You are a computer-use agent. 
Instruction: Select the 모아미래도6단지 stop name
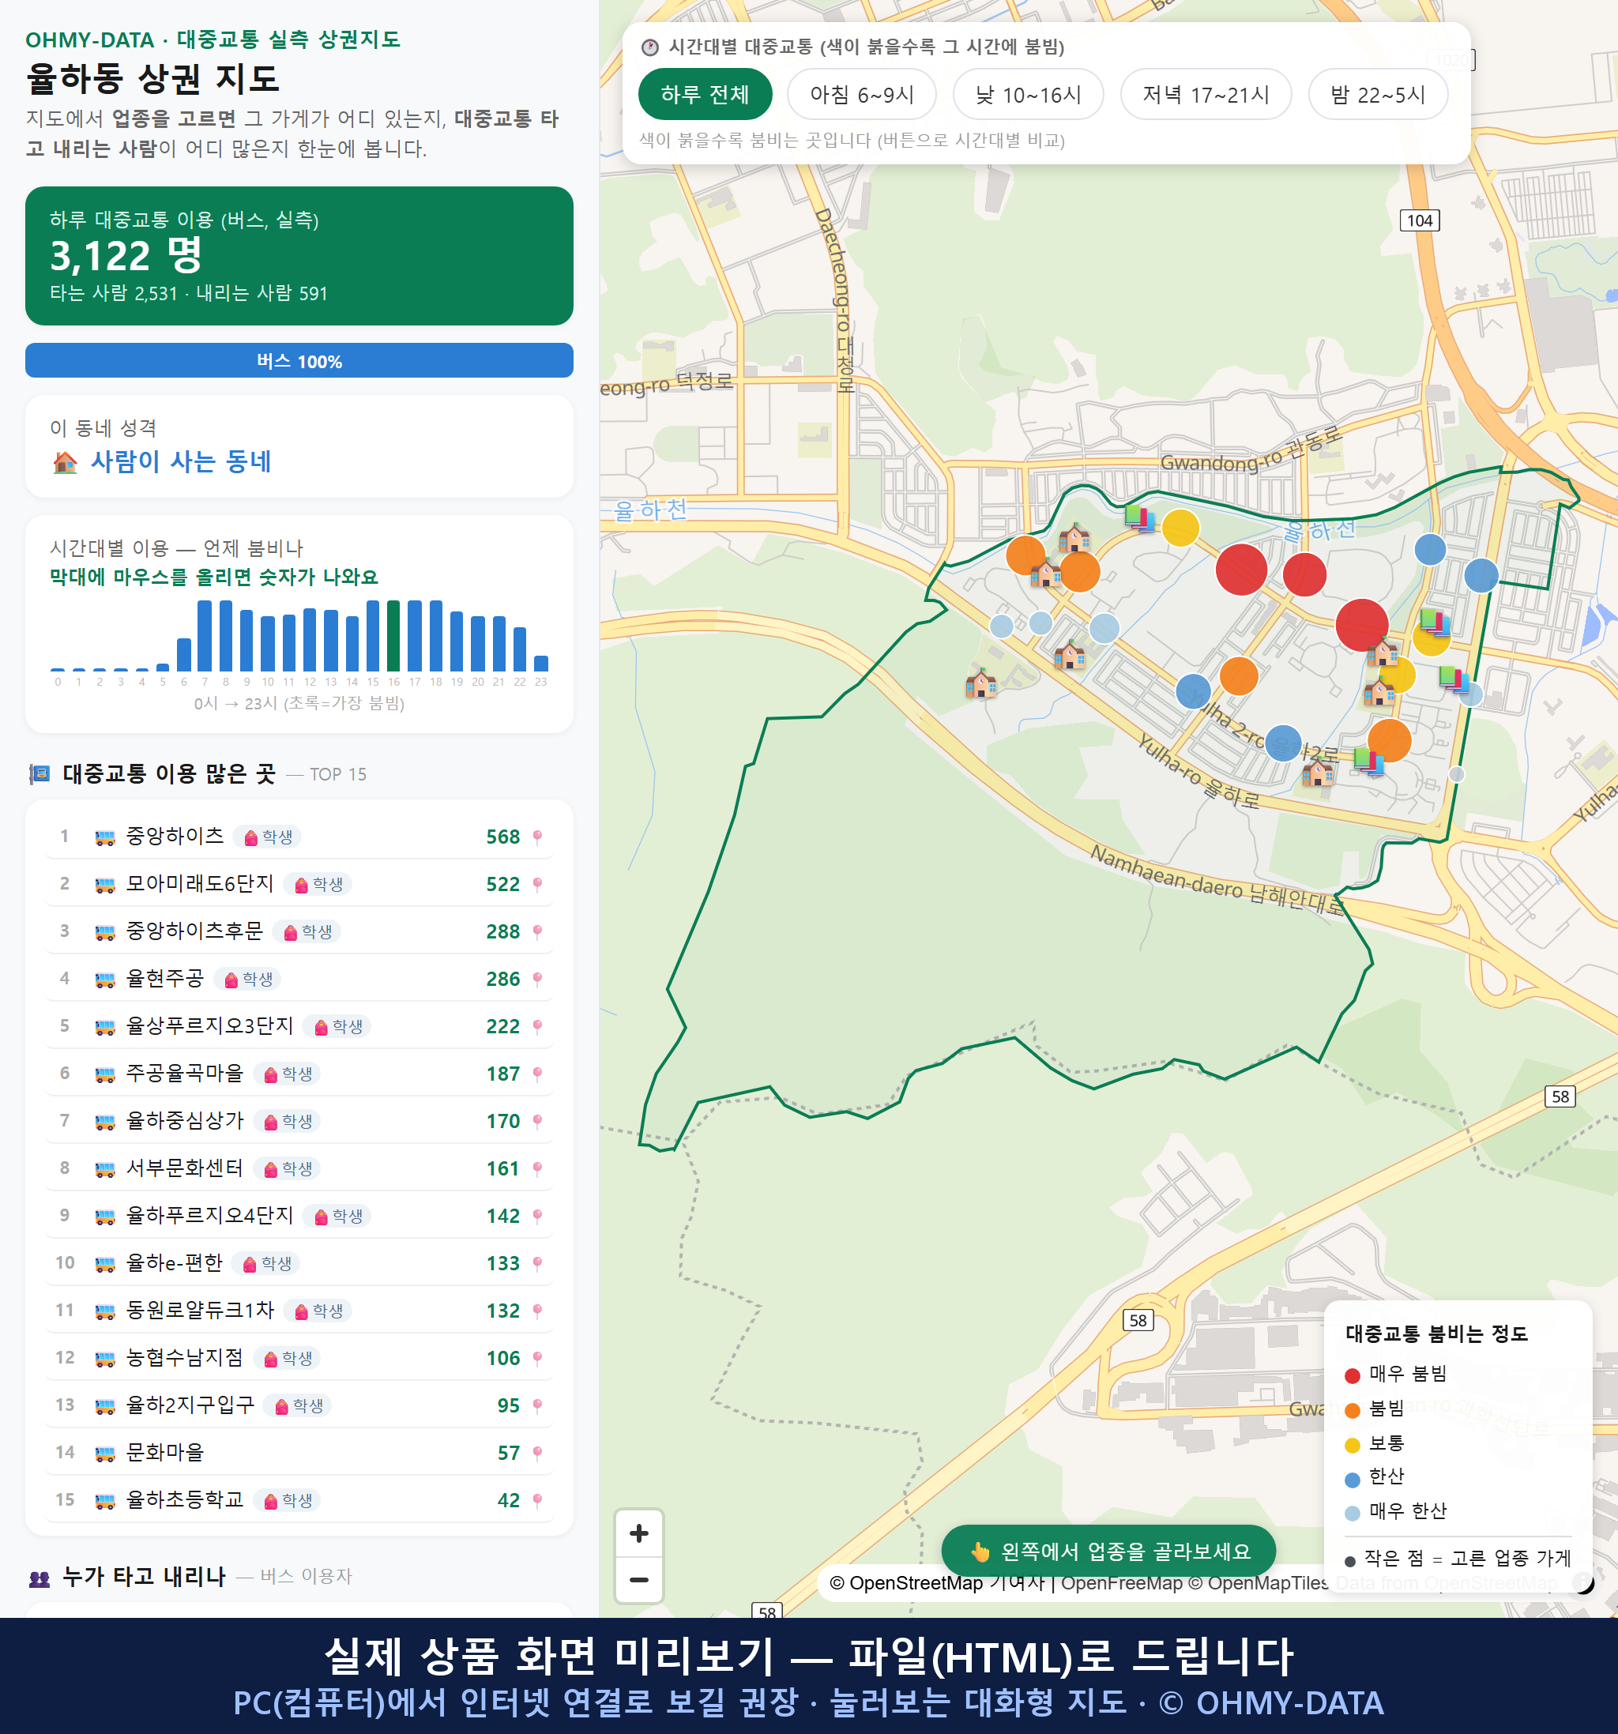coord(200,883)
